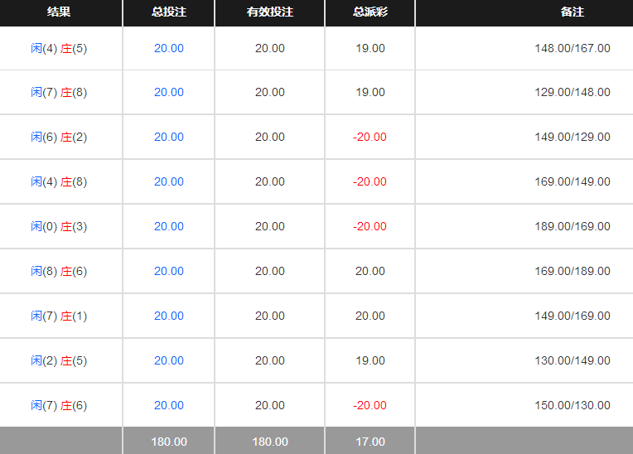The height and width of the screenshot is (454, 633).
Task: Click payout 20.00 in 闲(7) 庄(1) row
Action: [x=370, y=316]
